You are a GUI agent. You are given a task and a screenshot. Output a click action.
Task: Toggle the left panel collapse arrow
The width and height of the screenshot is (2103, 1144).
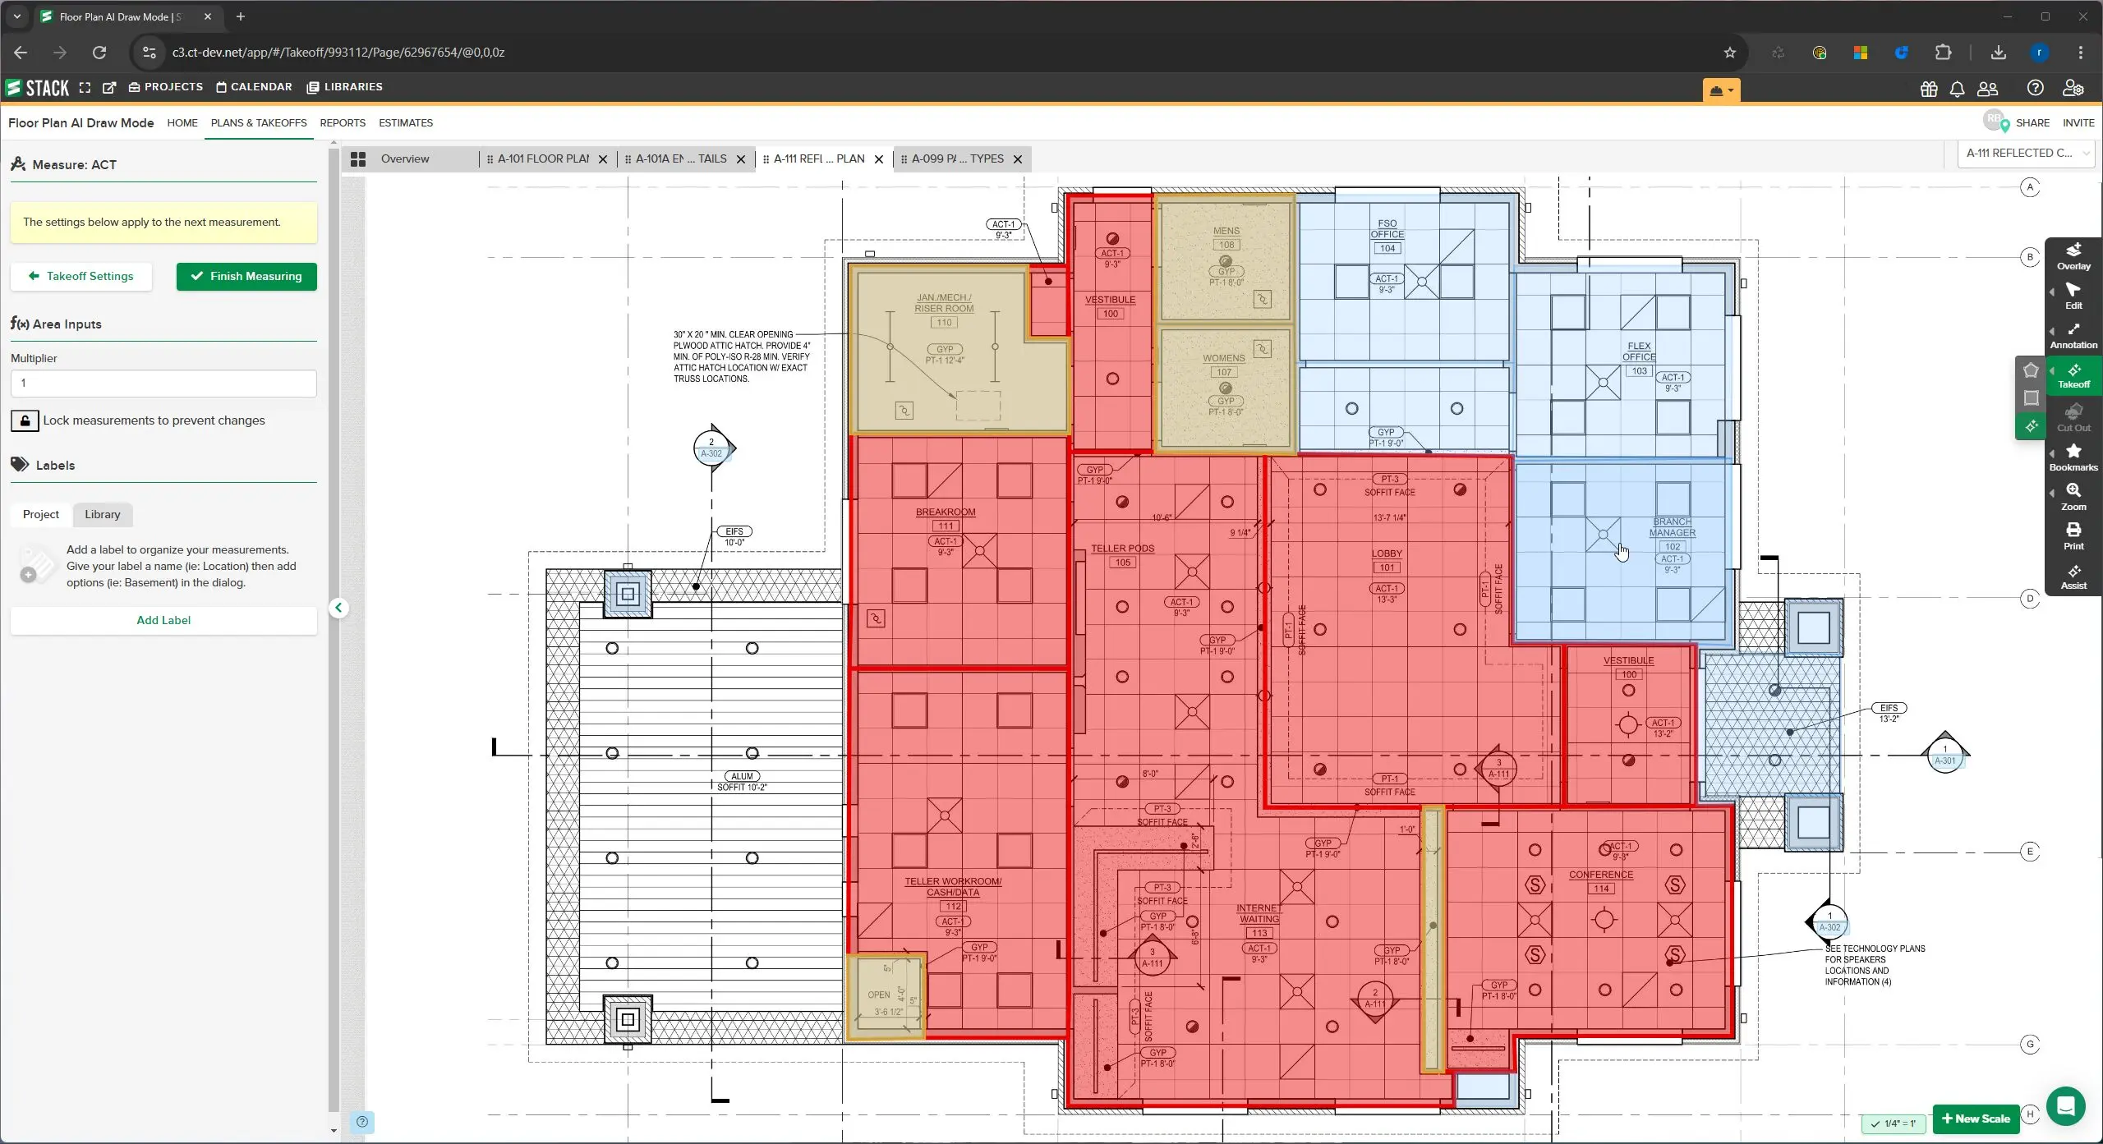[x=338, y=609]
